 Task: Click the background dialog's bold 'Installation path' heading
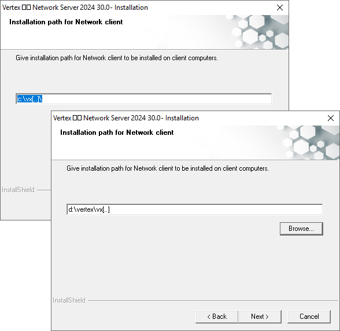click(x=66, y=22)
